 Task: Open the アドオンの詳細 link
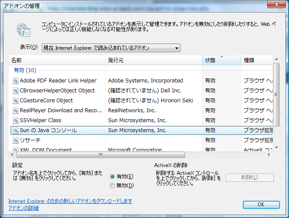[x=24, y=208]
